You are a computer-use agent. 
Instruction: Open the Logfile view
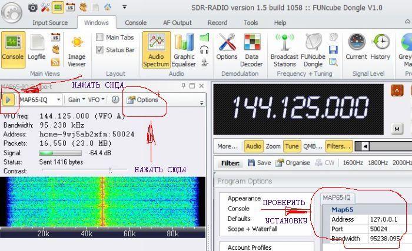36,48
